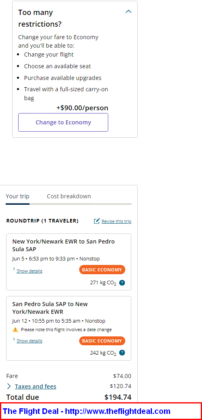This screenshot has width=202, height=420.
Task: Show details for EWR to SAP flight
Action: point(29,271)
